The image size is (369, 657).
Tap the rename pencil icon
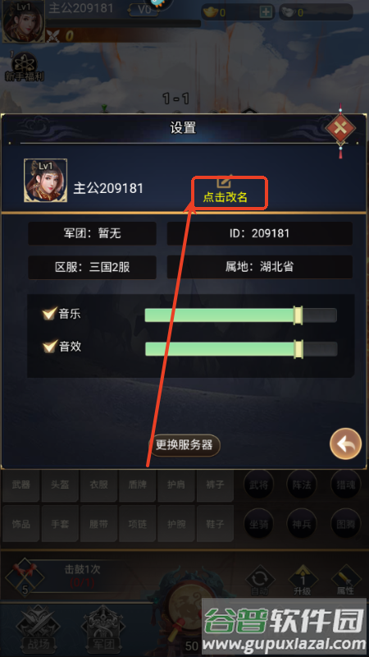(x=224, y=181)
